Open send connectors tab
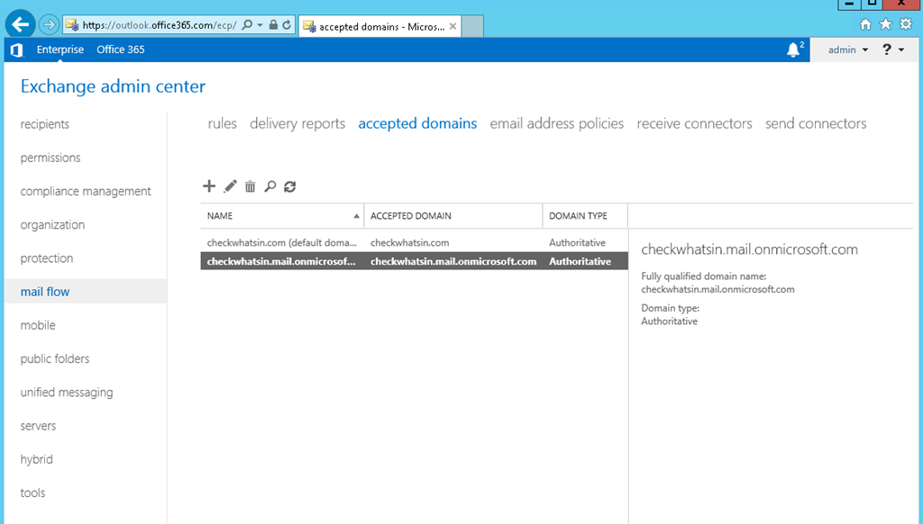Image resolution: width=923 pixels, height=524 pixels. [x=816, y=123]
